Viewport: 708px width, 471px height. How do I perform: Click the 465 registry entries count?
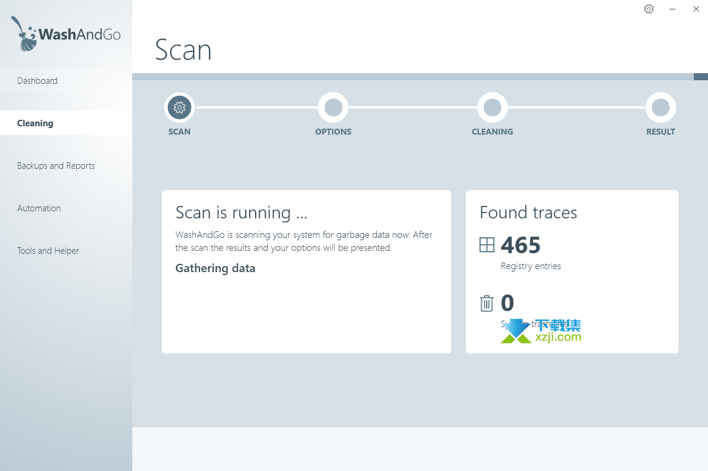pos(521,246)
